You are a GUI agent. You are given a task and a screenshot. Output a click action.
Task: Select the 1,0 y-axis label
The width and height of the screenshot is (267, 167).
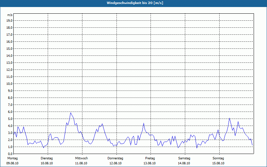pyautogui.click(x=10, y=147)
